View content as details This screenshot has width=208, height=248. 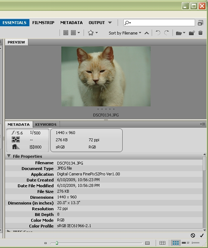click(x=186, y=243)
